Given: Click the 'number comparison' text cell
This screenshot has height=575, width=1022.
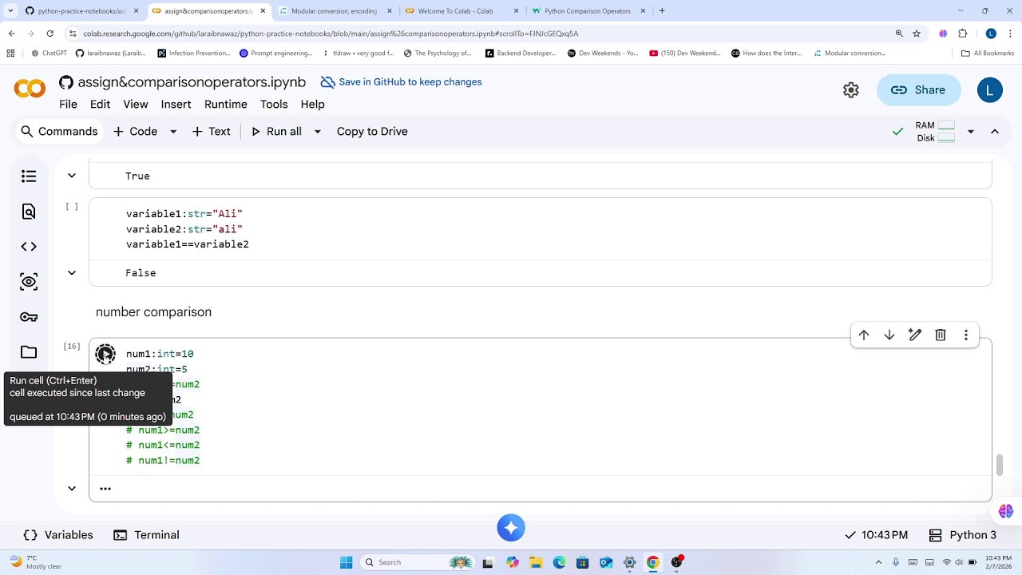Looking at the screenshot, I should pyautogui.click(x=153, y=312).
